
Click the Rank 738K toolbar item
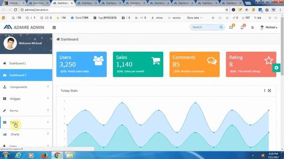click(x=80, y=18)
